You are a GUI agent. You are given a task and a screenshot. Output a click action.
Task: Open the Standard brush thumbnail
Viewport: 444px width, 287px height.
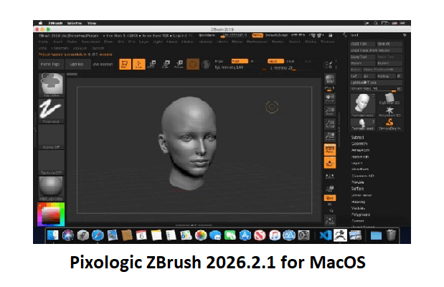pyautogui.click(x=51, y=85)
